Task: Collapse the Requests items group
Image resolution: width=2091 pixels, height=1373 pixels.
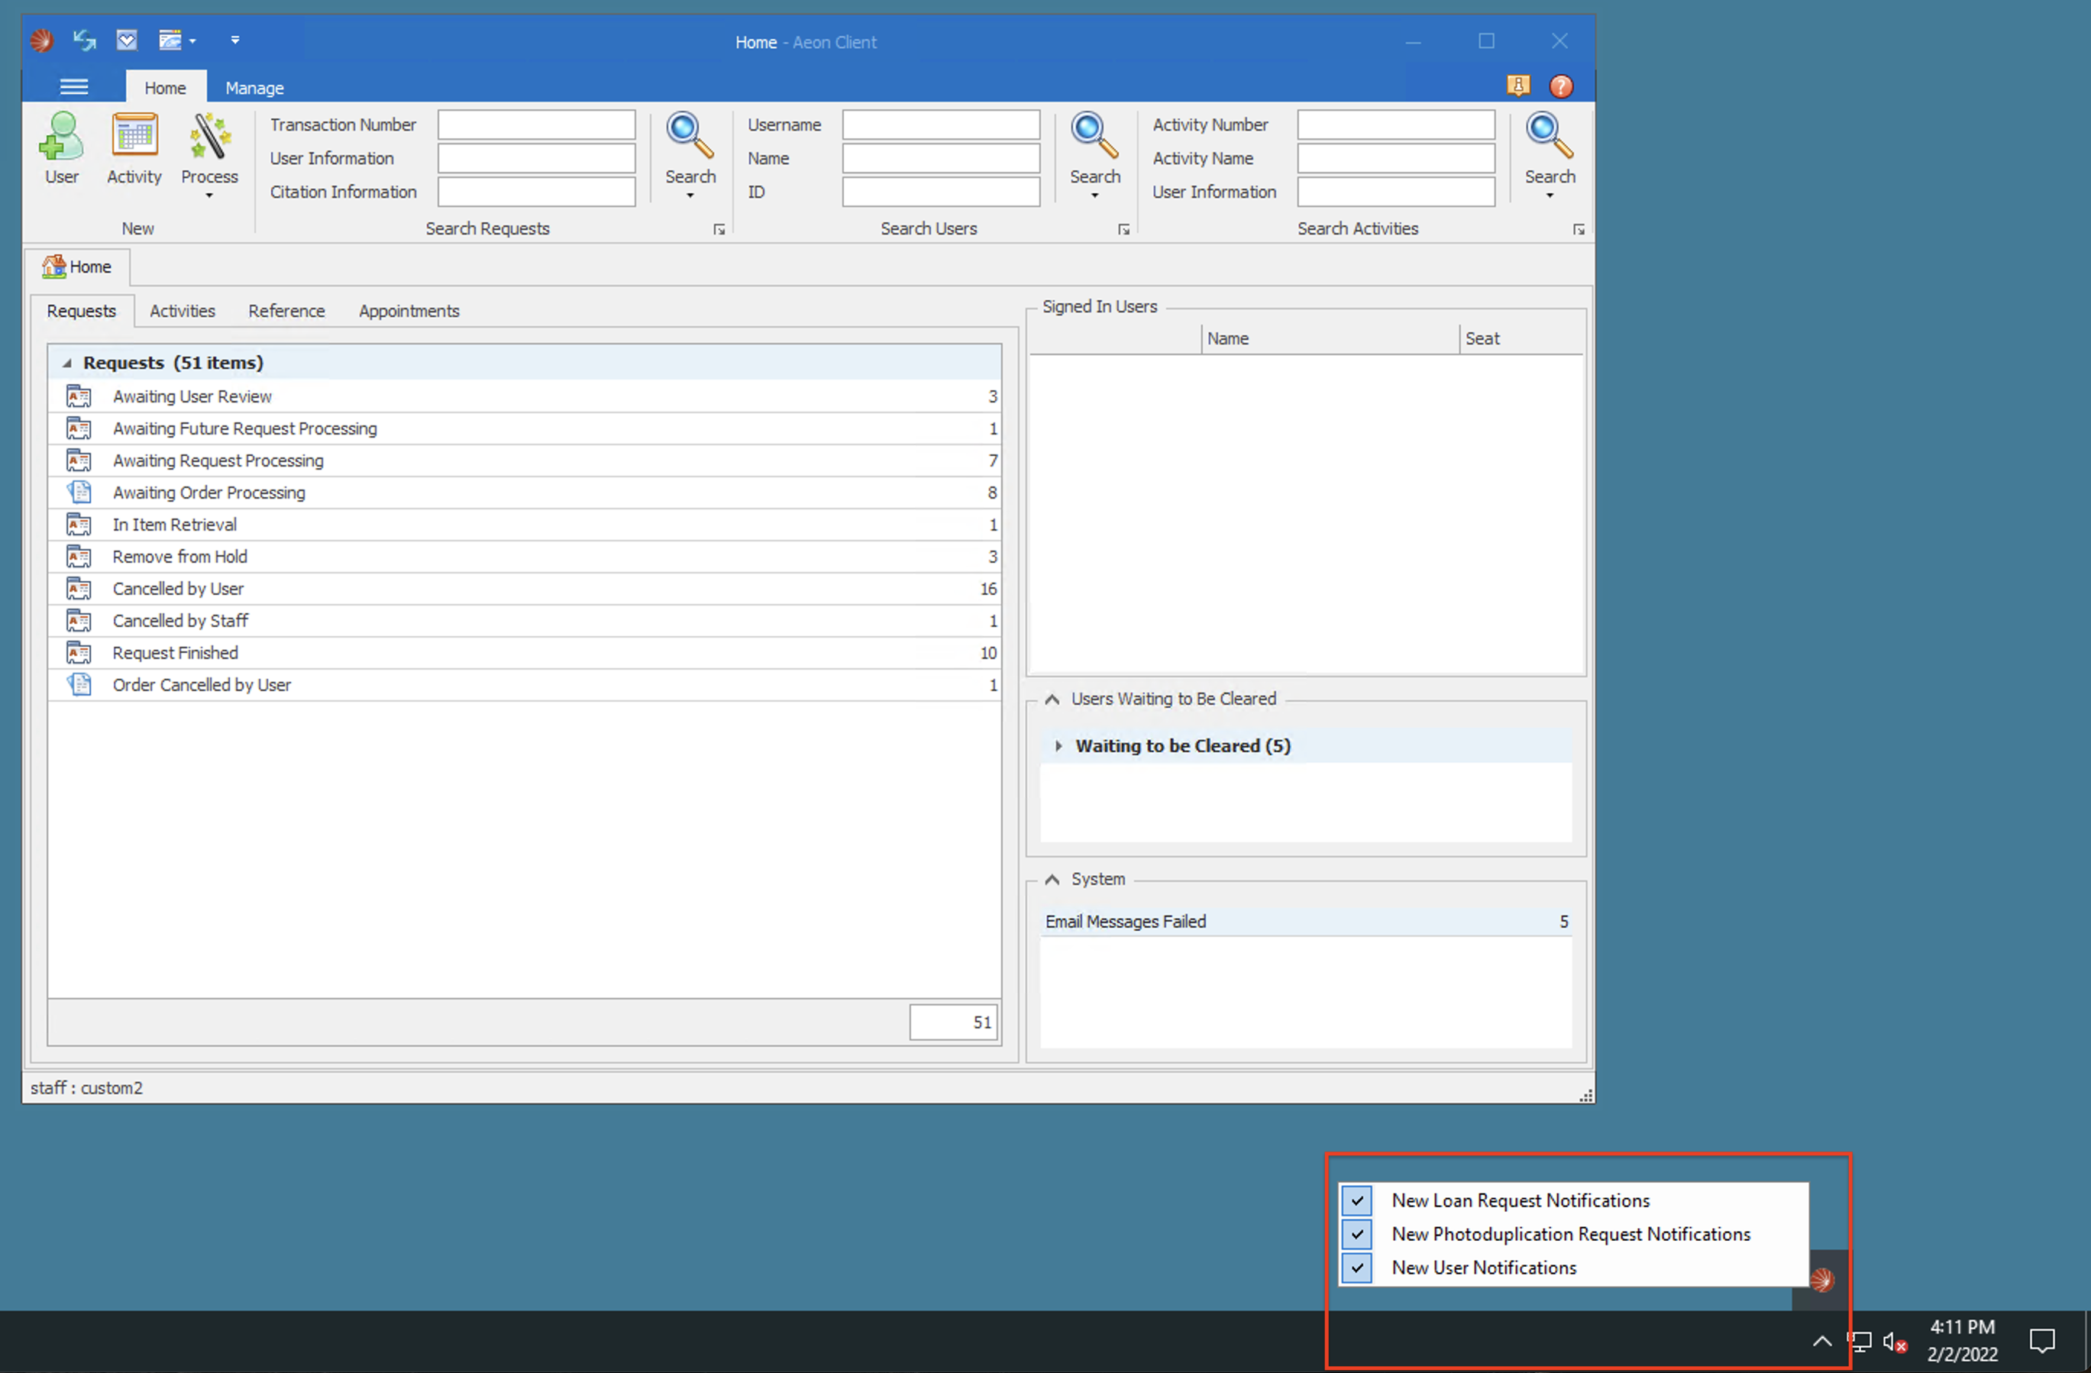Action: 66,363
